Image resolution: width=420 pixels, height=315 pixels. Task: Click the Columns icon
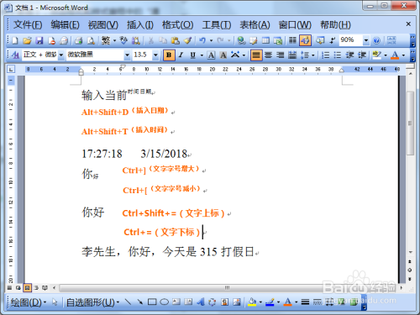tap(292, 40)
